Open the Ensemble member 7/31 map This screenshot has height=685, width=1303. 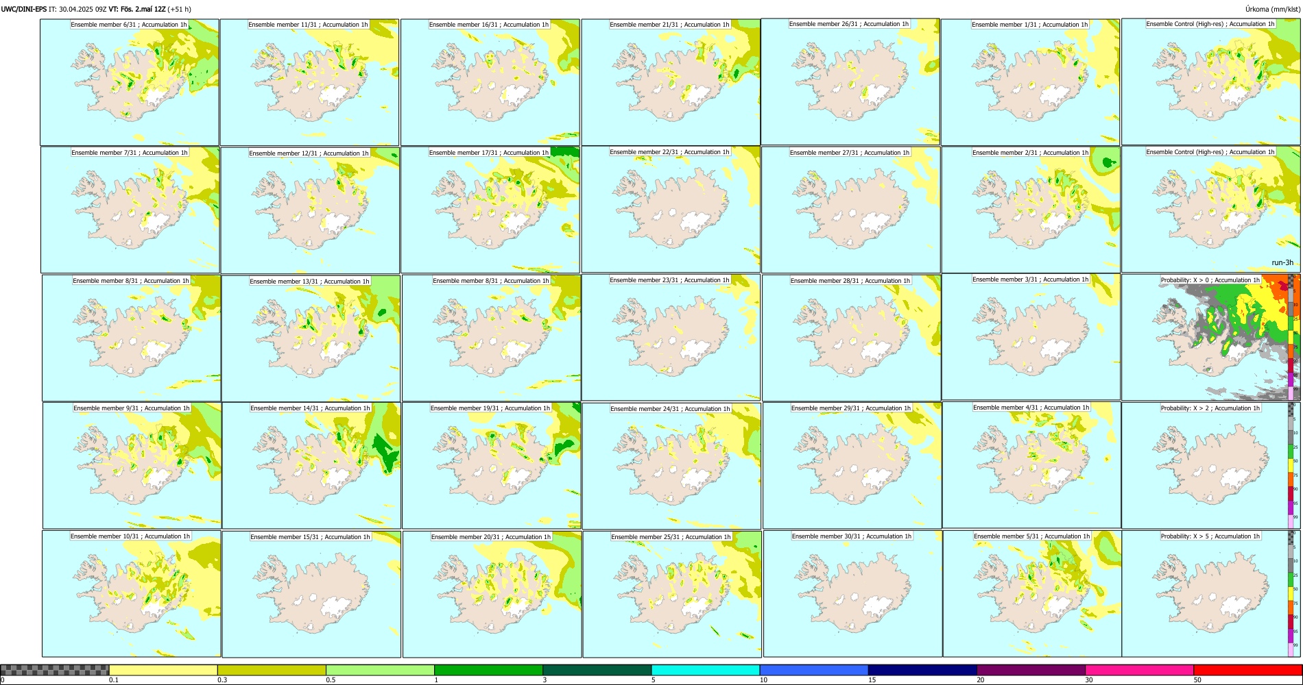[x=130, y=210]
